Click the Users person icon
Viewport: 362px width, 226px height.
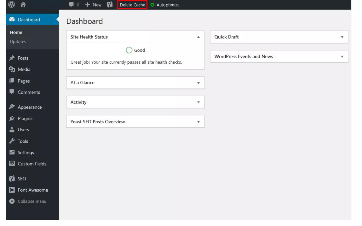[12, 130]
